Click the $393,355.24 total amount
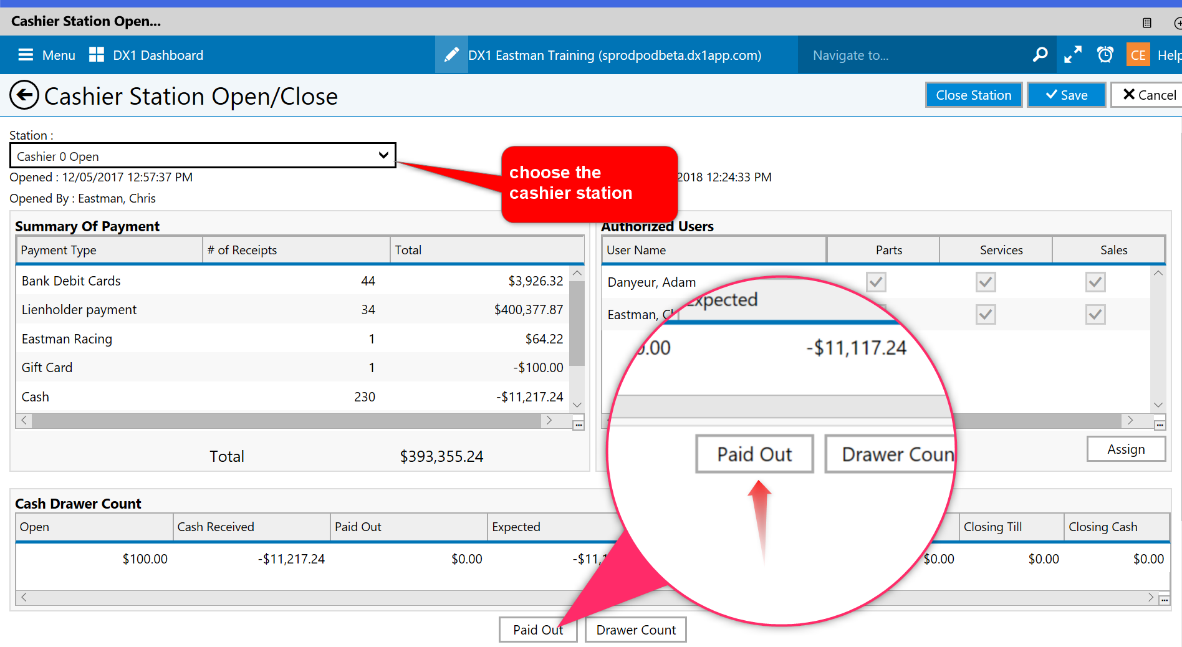Image resolution: width=1182 pixels, height=647 pixels. pyautogui.click(x=441, y=456)
